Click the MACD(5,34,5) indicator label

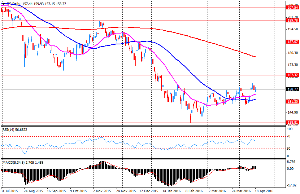coord(14,162)
